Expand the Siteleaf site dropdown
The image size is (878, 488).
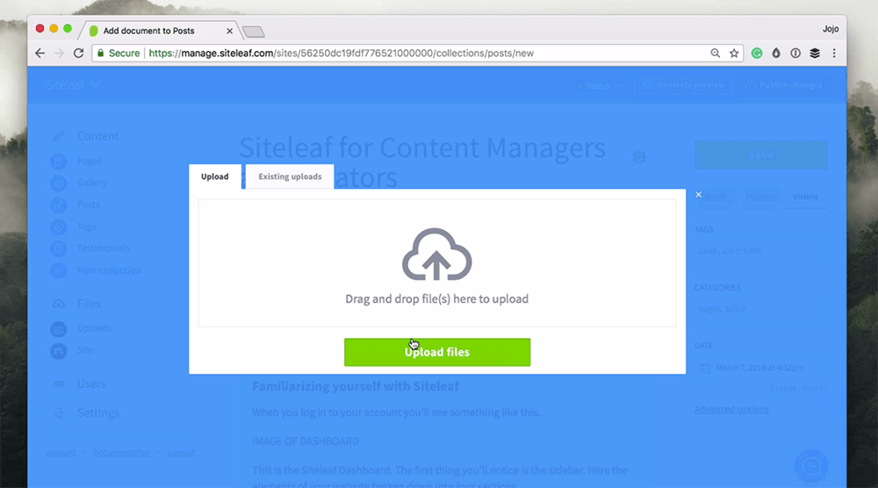[74, 84]
